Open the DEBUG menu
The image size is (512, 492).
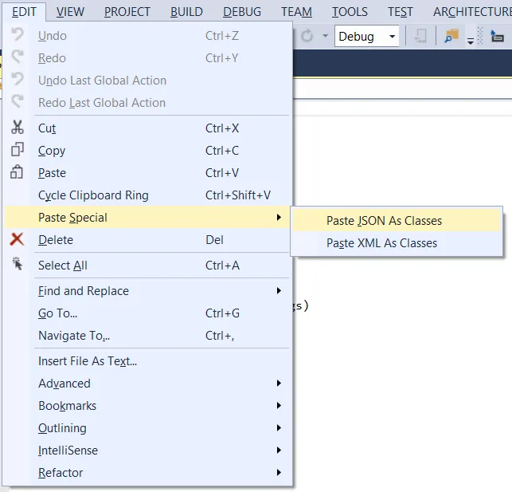point(242,12)
